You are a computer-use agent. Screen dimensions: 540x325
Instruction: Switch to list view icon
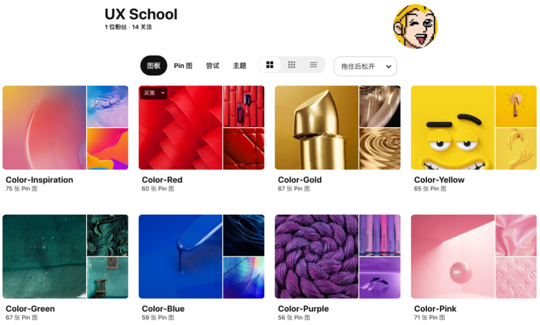(313, 65)
